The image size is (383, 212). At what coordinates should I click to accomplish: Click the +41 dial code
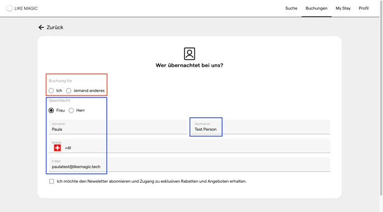[68, 148]
